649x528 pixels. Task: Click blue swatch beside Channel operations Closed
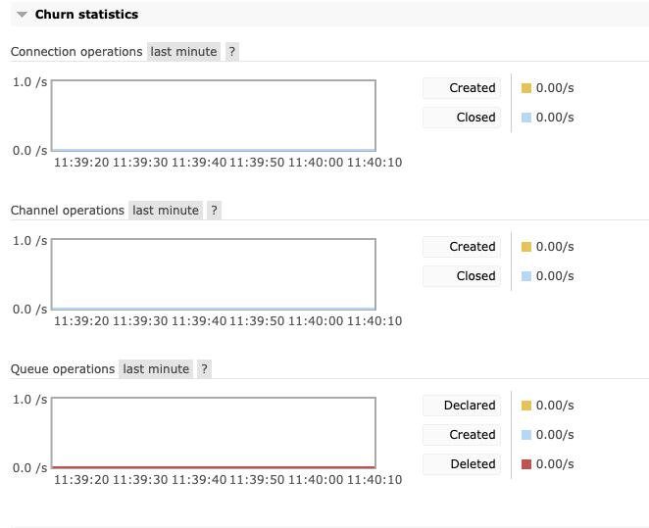(526, 276)
